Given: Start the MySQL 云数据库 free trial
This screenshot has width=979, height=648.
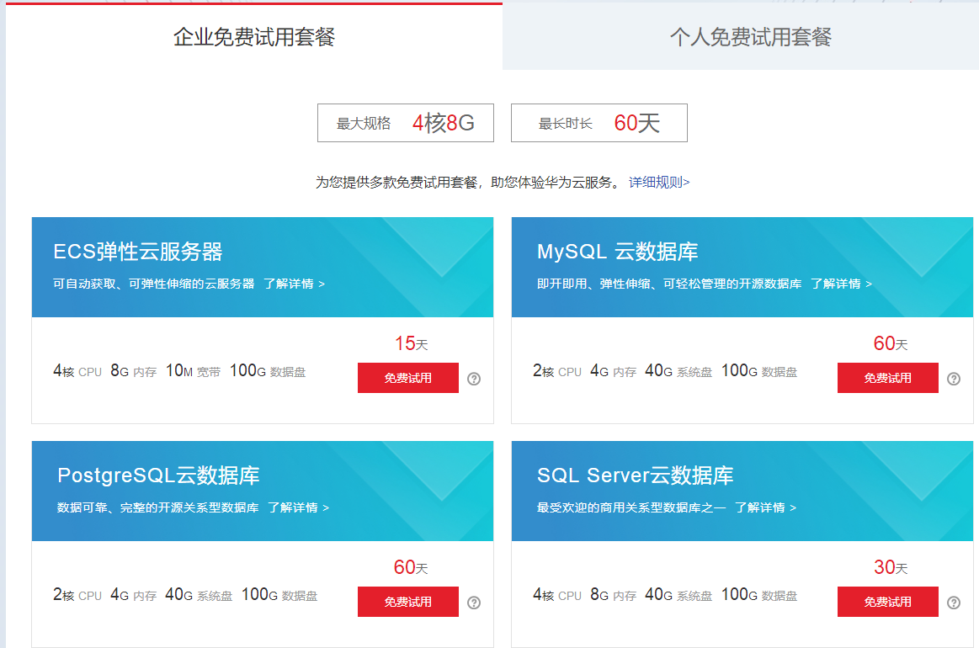Looking at the screenshot, I should click(887, 378).
